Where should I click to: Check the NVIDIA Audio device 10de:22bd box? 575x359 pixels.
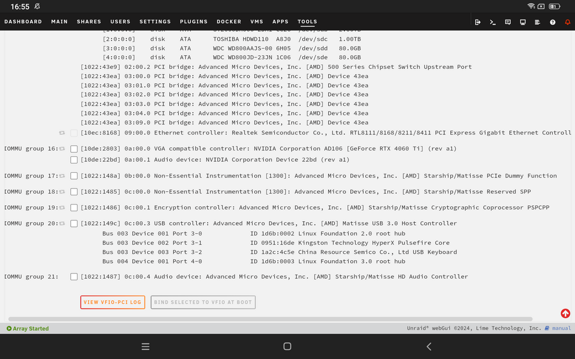[x=74, y=160]
